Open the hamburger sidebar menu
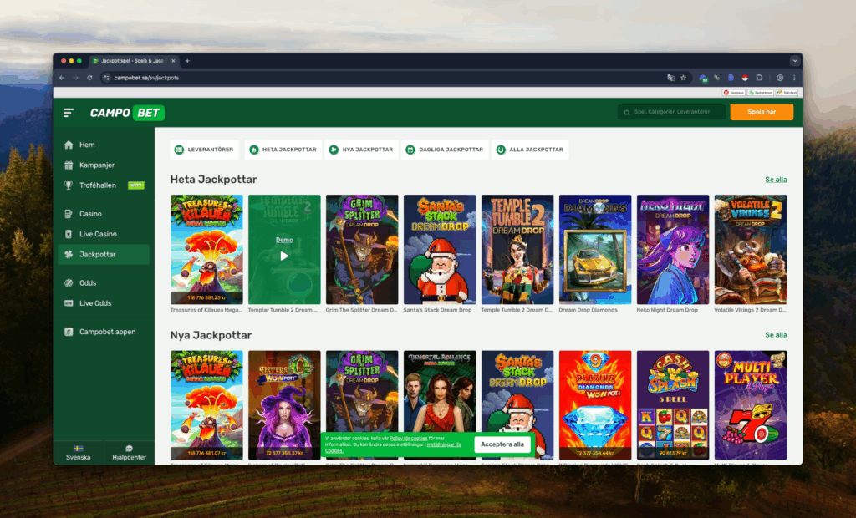The height and width of the screenshot is (518, 856). pyautogui.click(x=69, y=113)
